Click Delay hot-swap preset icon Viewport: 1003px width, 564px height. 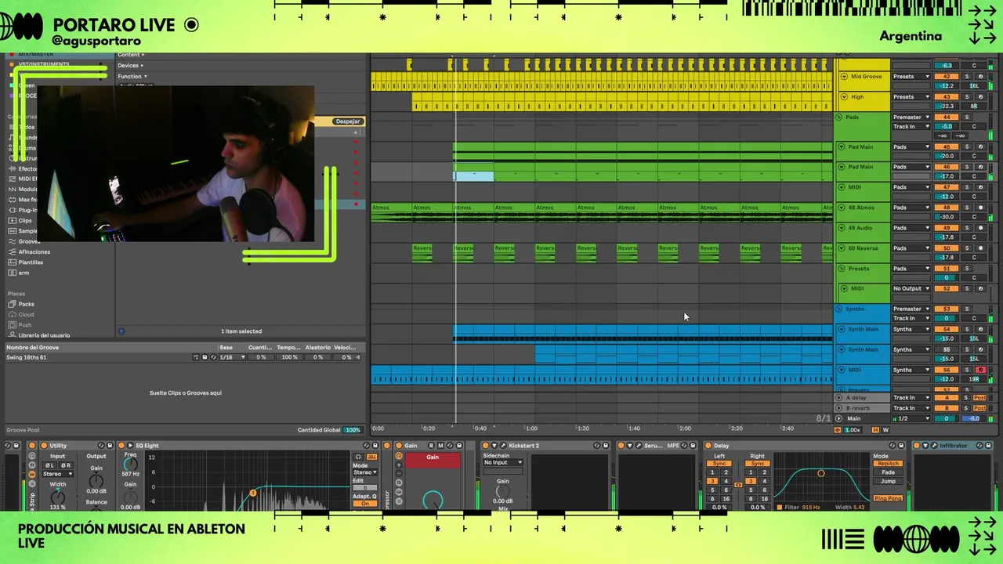[x=892, y=445]
